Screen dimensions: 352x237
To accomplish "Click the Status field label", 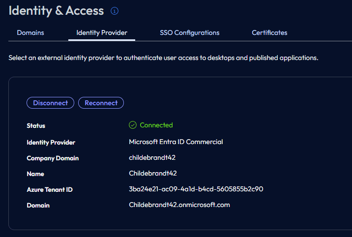I will (36, 126).
